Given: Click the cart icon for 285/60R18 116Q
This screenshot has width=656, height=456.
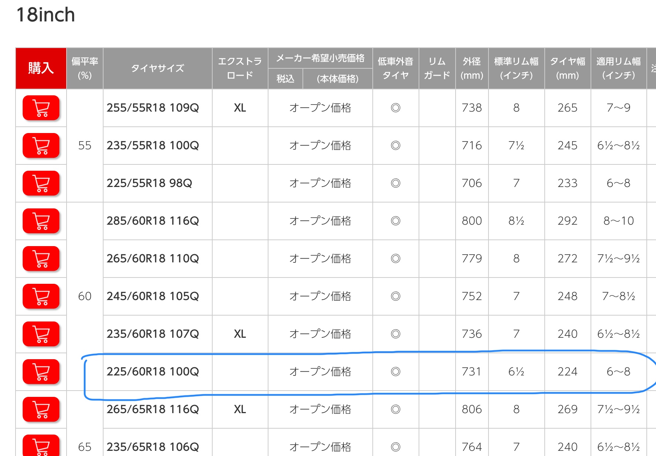Looking at the screenshot, I should (41, 221).
